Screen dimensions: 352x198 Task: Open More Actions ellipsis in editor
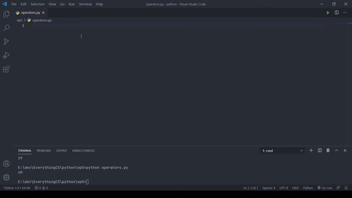(x=345, y=13)
